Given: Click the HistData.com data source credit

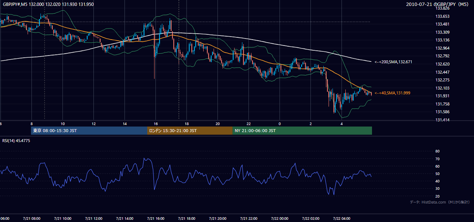Looking at the screenshot, I should [440, 202].
